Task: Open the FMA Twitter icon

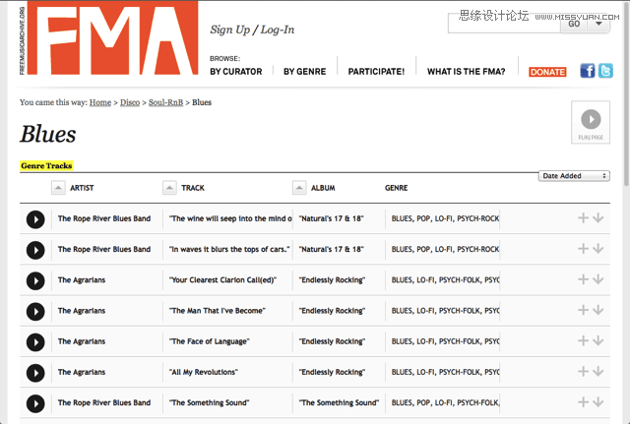Action: pos(605,71)
